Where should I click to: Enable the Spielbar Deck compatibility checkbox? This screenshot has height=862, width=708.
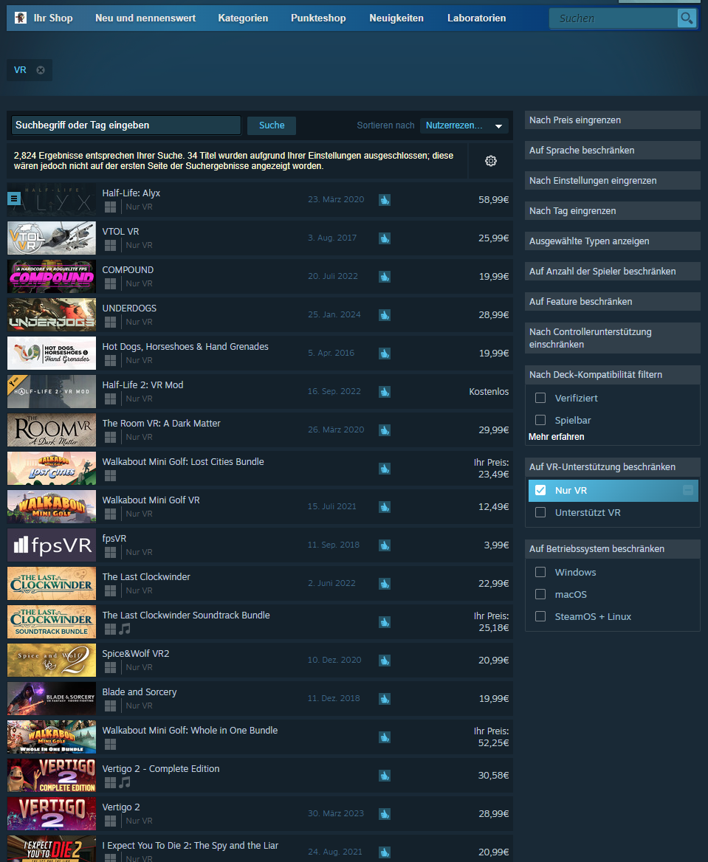point(540,420)
